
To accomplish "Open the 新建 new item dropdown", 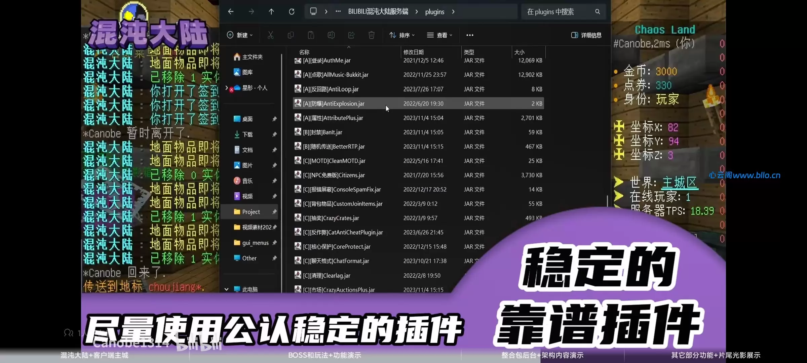I will tap(240, 35).
